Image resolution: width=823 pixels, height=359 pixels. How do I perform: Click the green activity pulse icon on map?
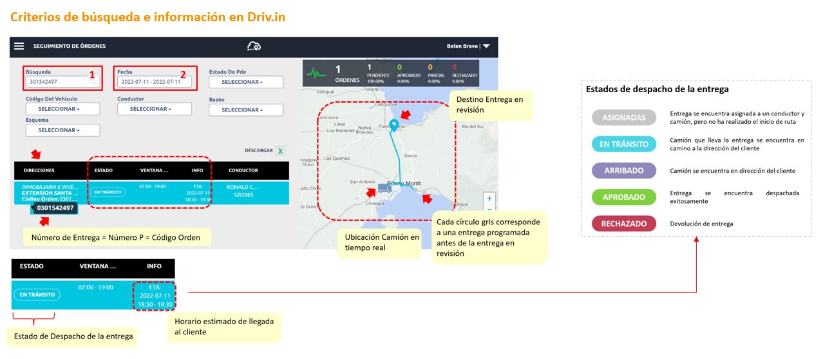pyautogui.click(x=316, y=73)
